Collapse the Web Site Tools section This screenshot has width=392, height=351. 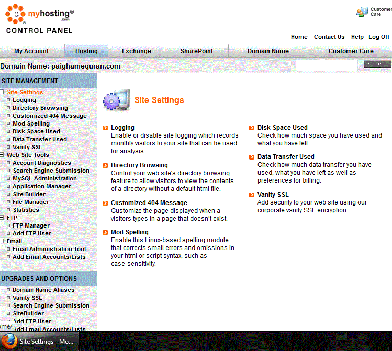(x=2, y=155)
